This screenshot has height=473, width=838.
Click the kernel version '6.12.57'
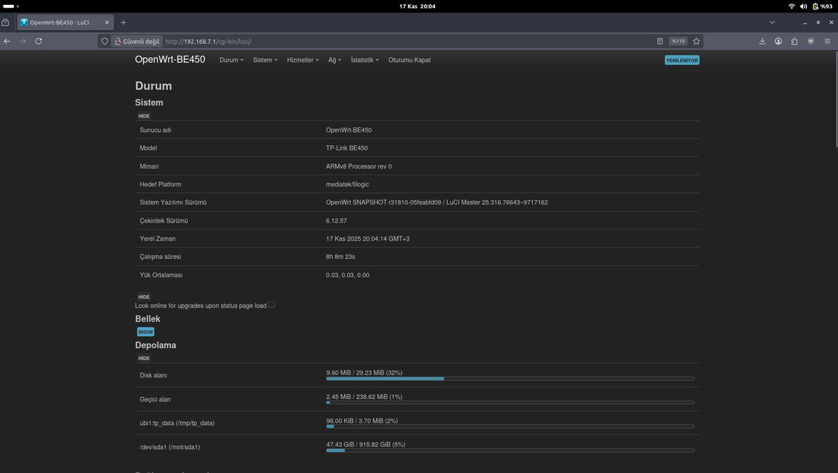tap(337, 220)
